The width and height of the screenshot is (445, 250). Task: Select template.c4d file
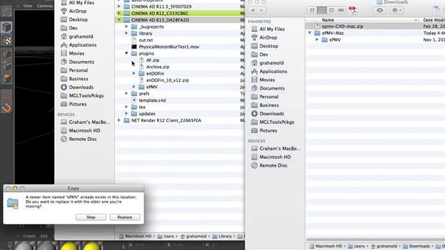pyautogui.click(x=152, y=100)
